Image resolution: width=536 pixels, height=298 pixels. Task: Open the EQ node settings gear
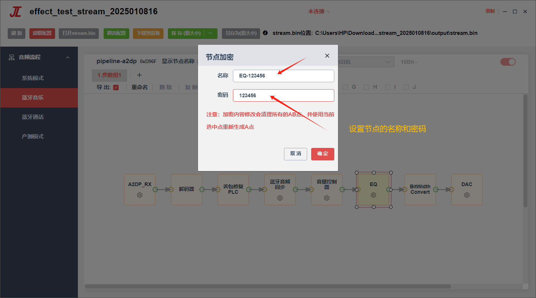374,195
